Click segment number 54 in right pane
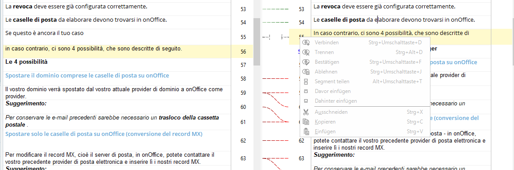The image size is (514, 170). pyautogui.click(x=301, y=23)
